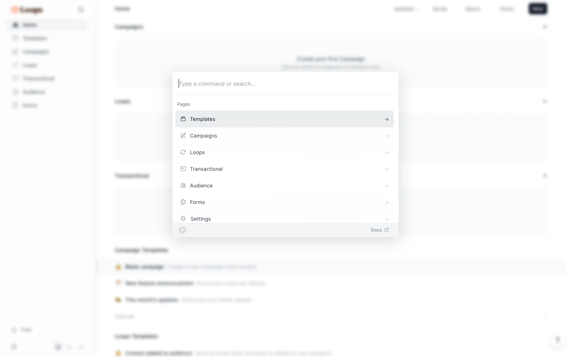The image size is (571, 357).
Task: Click the Transactional terminal icon in palette
Action: pyautogui.click(x=183, y=169)
